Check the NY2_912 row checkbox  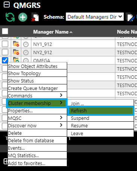[5, 52]
